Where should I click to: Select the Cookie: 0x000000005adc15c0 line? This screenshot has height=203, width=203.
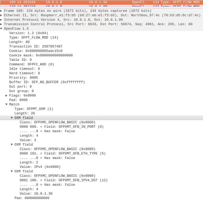36,51
